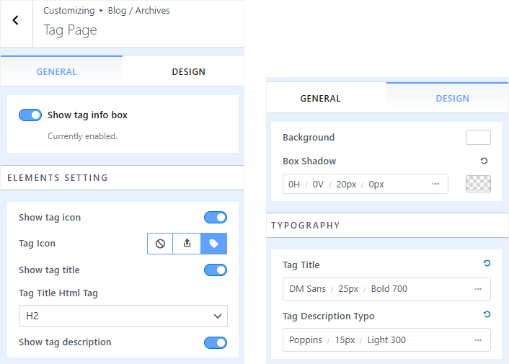Choose the upload icon option for Tag Icon
Screen dimensions: 509x364
click(187, 244)
